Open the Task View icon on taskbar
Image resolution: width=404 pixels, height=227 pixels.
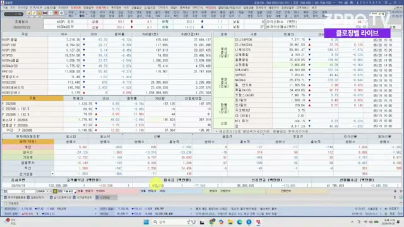pos(202,222)
